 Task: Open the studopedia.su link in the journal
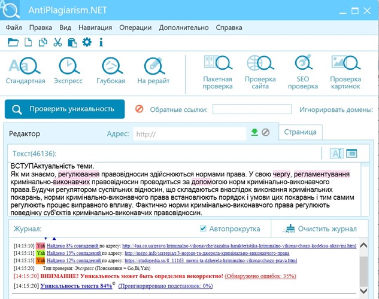pos(211,261)
